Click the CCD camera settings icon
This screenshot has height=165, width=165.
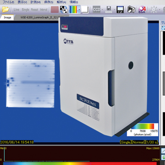97,10
